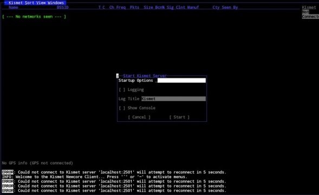Select the No networks seen row
Image resolution: width=319 pixels, height=195 pixels.
pos(34,17)
